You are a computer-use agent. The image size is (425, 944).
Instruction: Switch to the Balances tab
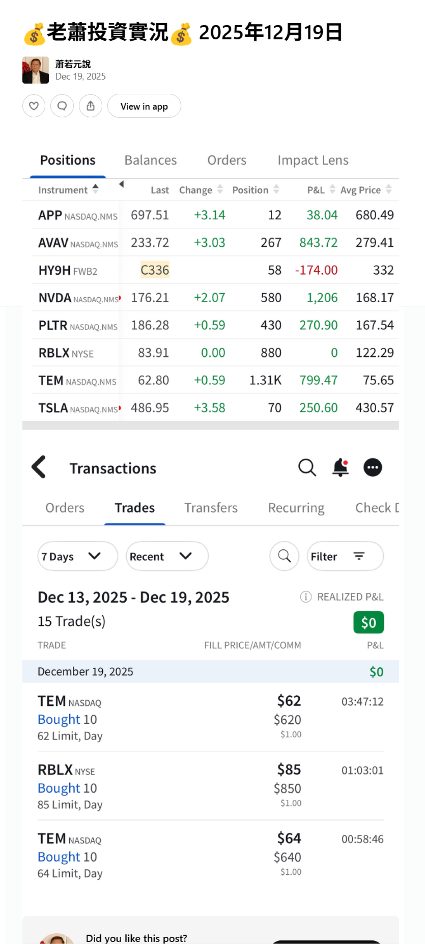pos(150,160)
